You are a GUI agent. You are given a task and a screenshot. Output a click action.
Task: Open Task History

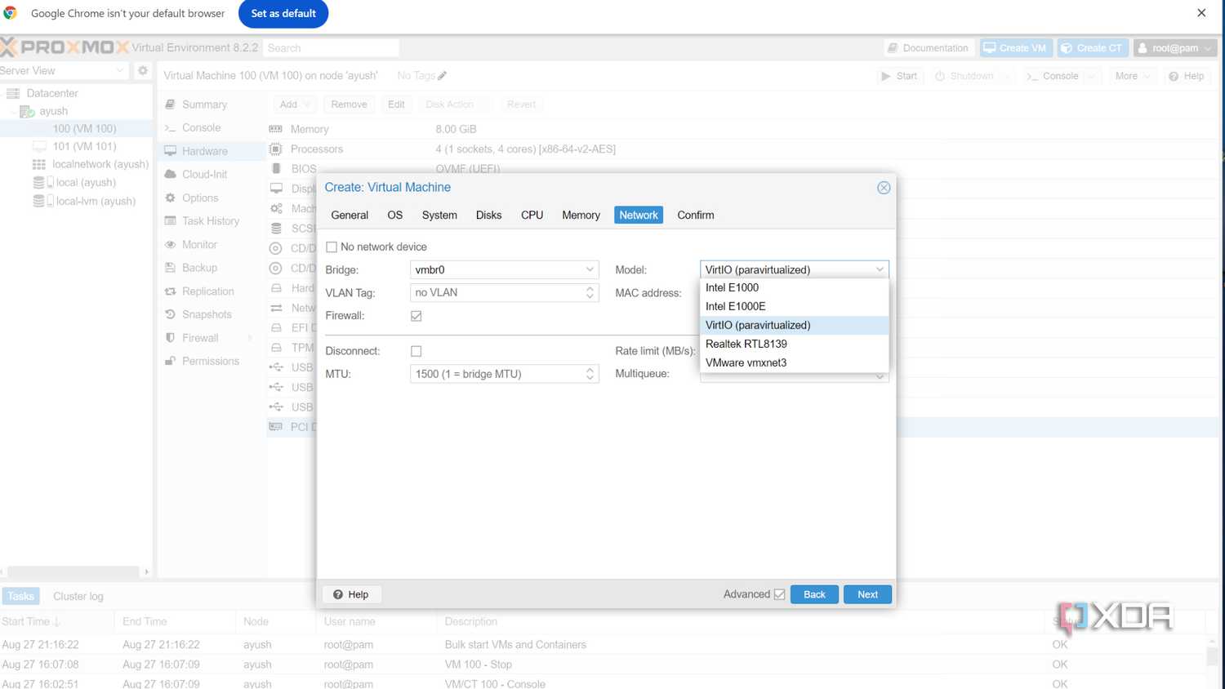point(211,221)
